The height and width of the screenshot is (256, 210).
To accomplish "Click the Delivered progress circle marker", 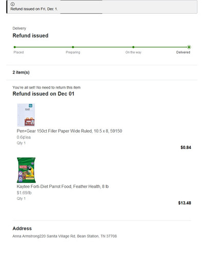I will [189, 47].
